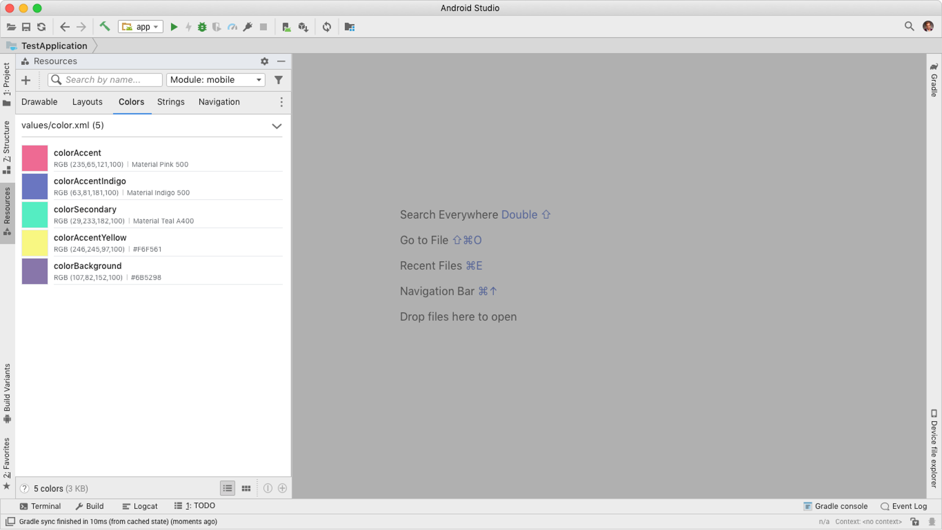Click the Debug app bug icon

202,27
